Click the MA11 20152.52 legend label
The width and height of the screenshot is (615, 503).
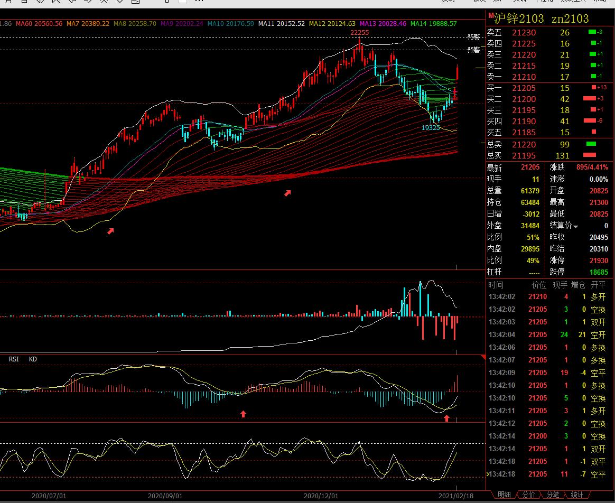click(x=282, y=24)
